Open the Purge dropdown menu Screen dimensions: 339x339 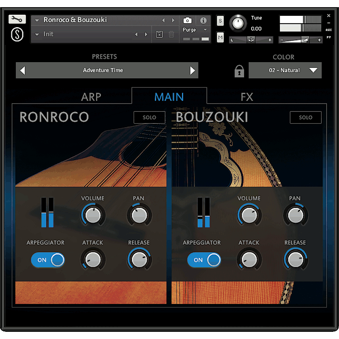click(195, 30)
